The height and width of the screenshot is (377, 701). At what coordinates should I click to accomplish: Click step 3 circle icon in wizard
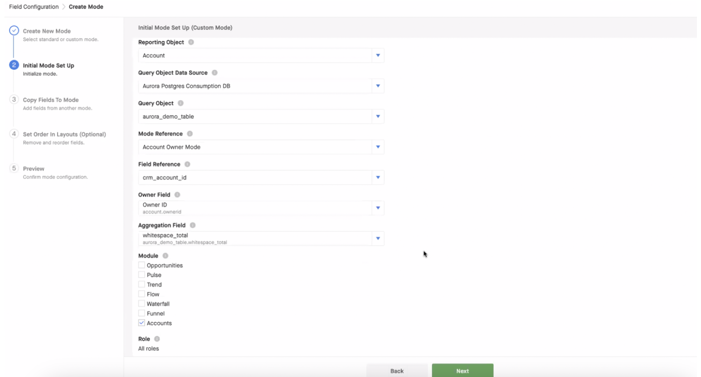tap(14, 99)
